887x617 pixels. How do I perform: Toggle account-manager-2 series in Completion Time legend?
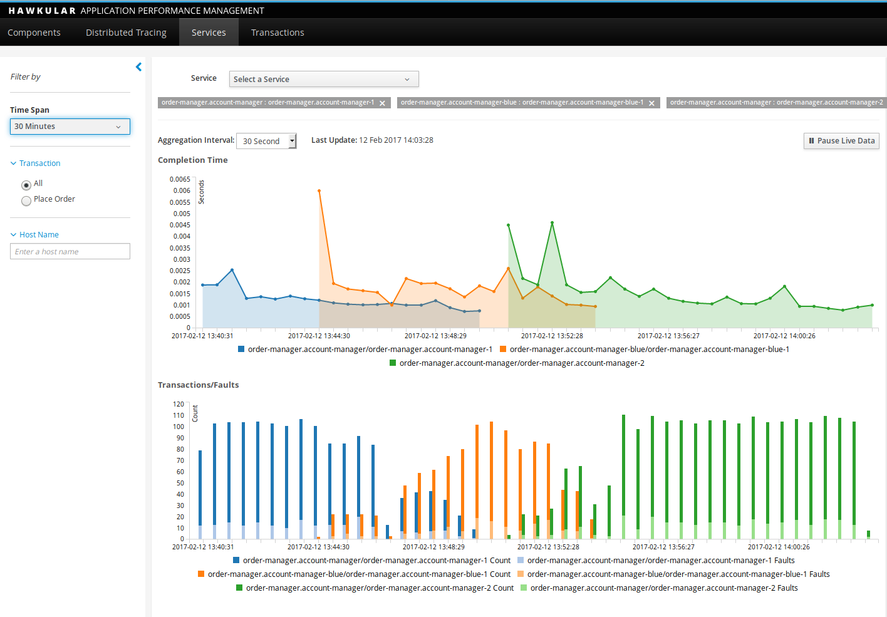pyautogui.click(x=517, y=363)
